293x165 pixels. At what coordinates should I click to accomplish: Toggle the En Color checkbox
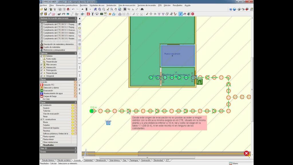point(41,99)
